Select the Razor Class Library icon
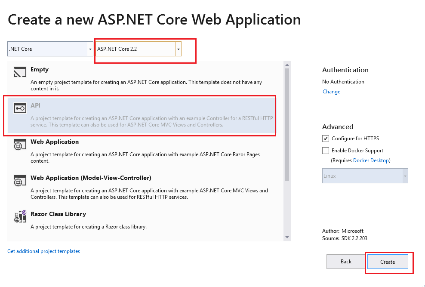The height and width of the screenshot is (287, 425). click(x=20, y=216)
